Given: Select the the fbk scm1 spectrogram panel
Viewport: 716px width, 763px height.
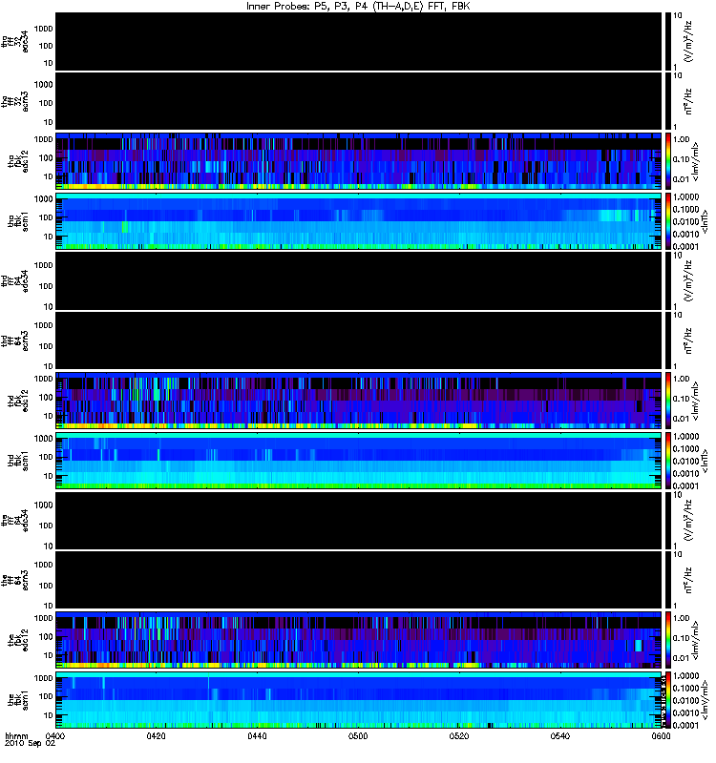Looking at the screenshot, I should (x=359, y=700).
